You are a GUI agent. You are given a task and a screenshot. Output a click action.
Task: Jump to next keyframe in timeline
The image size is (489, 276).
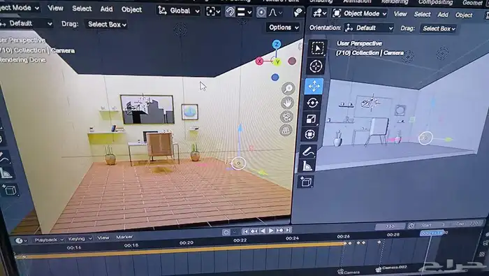pyautogui.click(x=279, y=230)
